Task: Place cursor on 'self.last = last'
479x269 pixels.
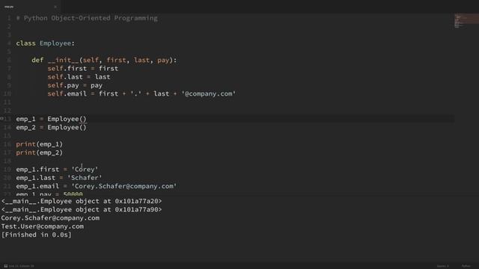Action: click(x=79, y=77)
